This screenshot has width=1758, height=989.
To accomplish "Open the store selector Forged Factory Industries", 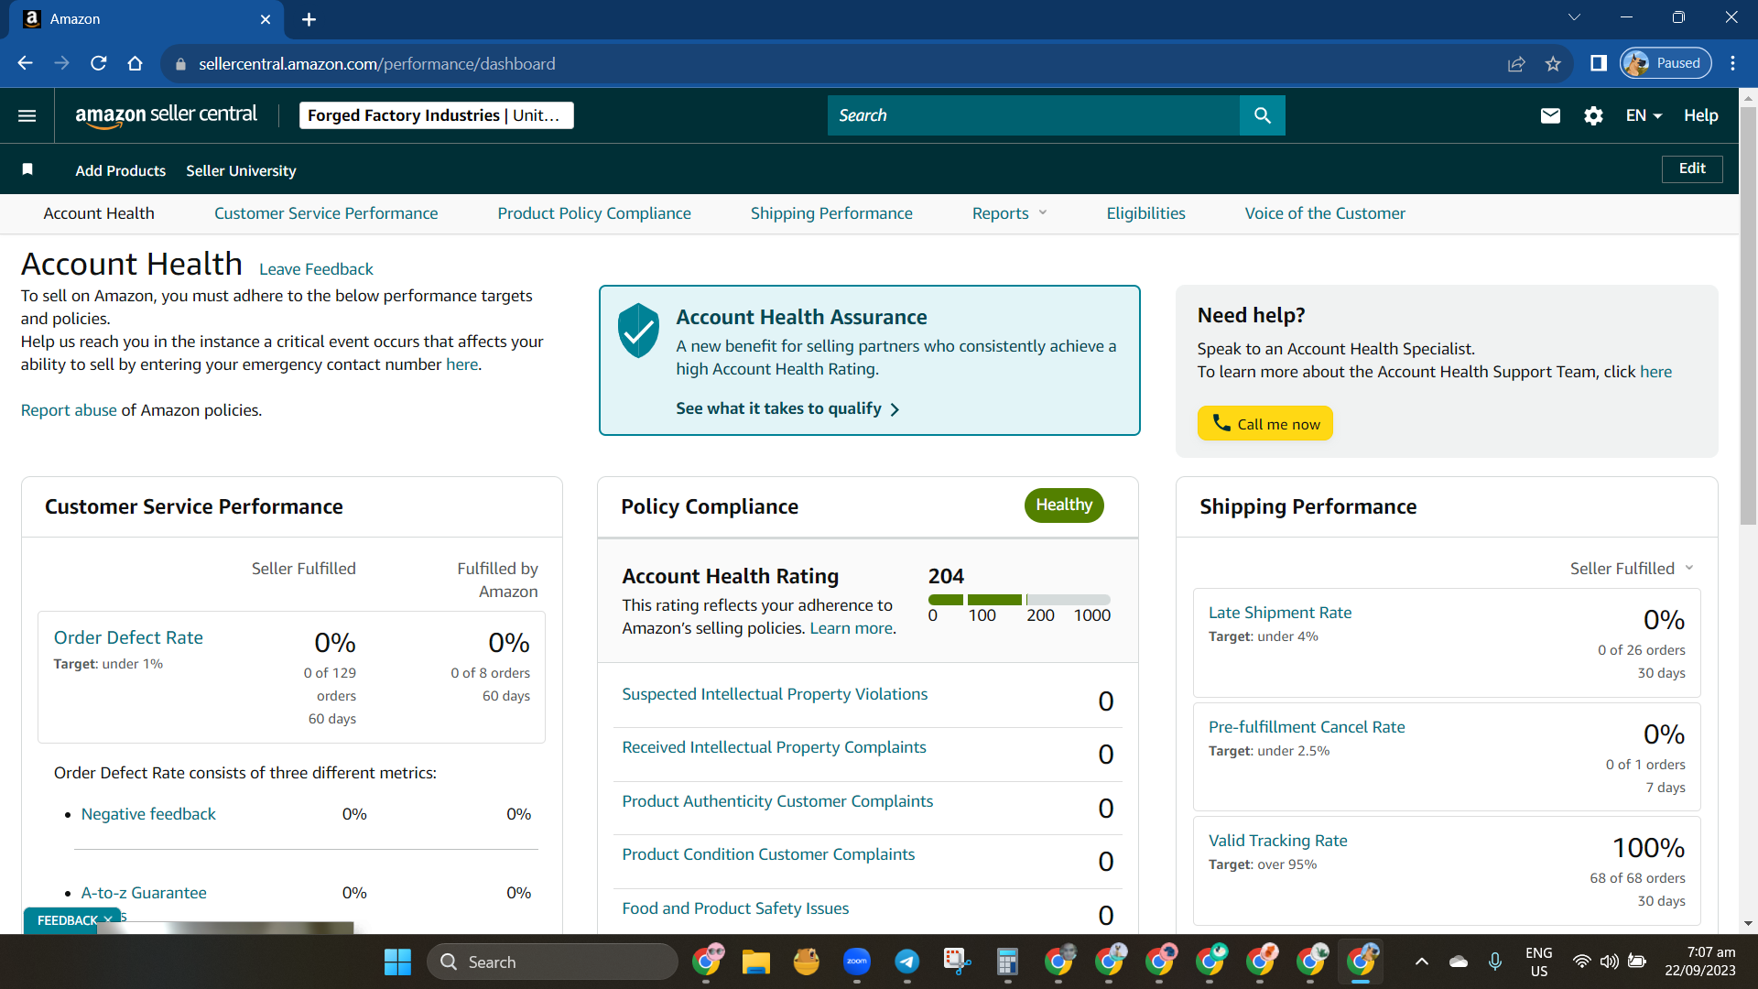I will [437, 115].
